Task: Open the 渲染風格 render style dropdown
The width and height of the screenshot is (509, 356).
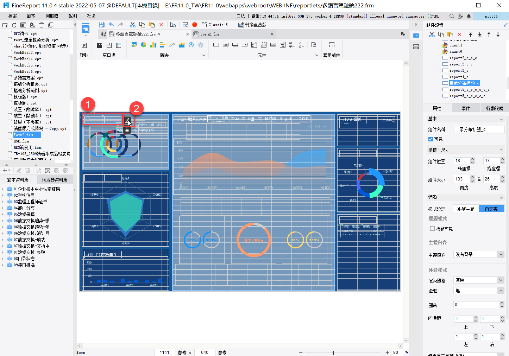Action: click(501, 280)
